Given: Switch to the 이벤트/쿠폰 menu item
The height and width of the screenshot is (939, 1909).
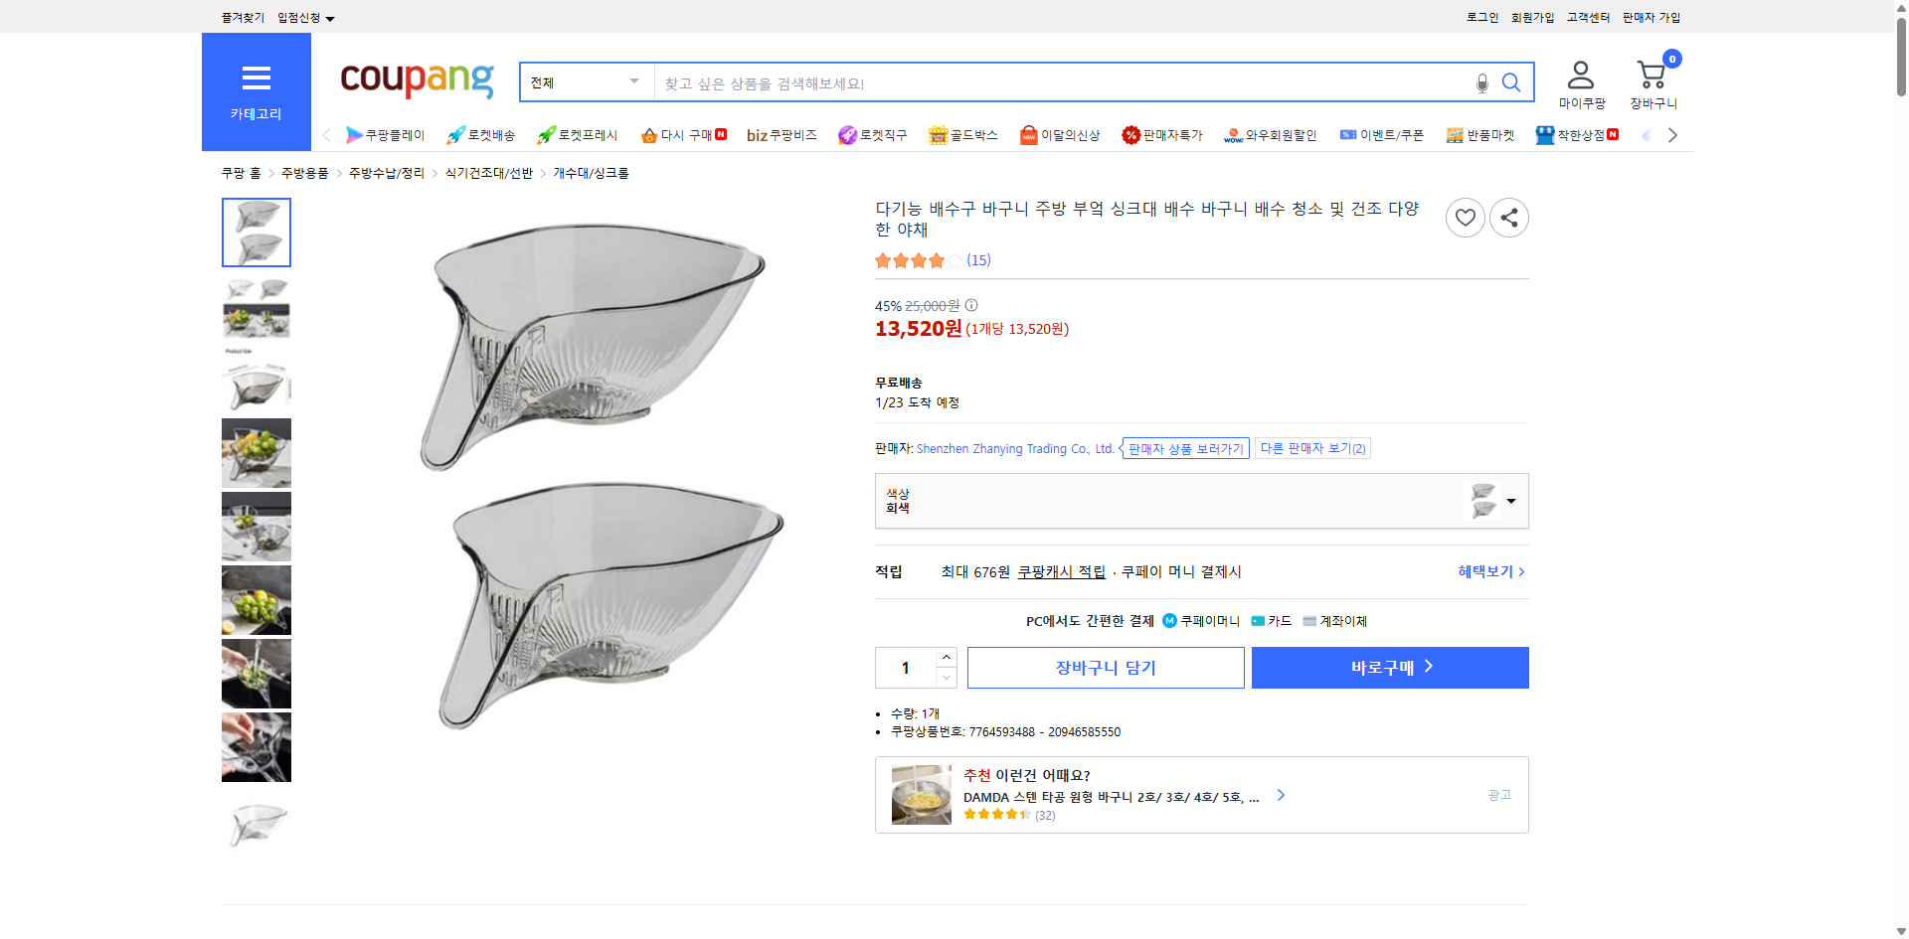Looking at the screenshot, I should [x=1382, y=134].
